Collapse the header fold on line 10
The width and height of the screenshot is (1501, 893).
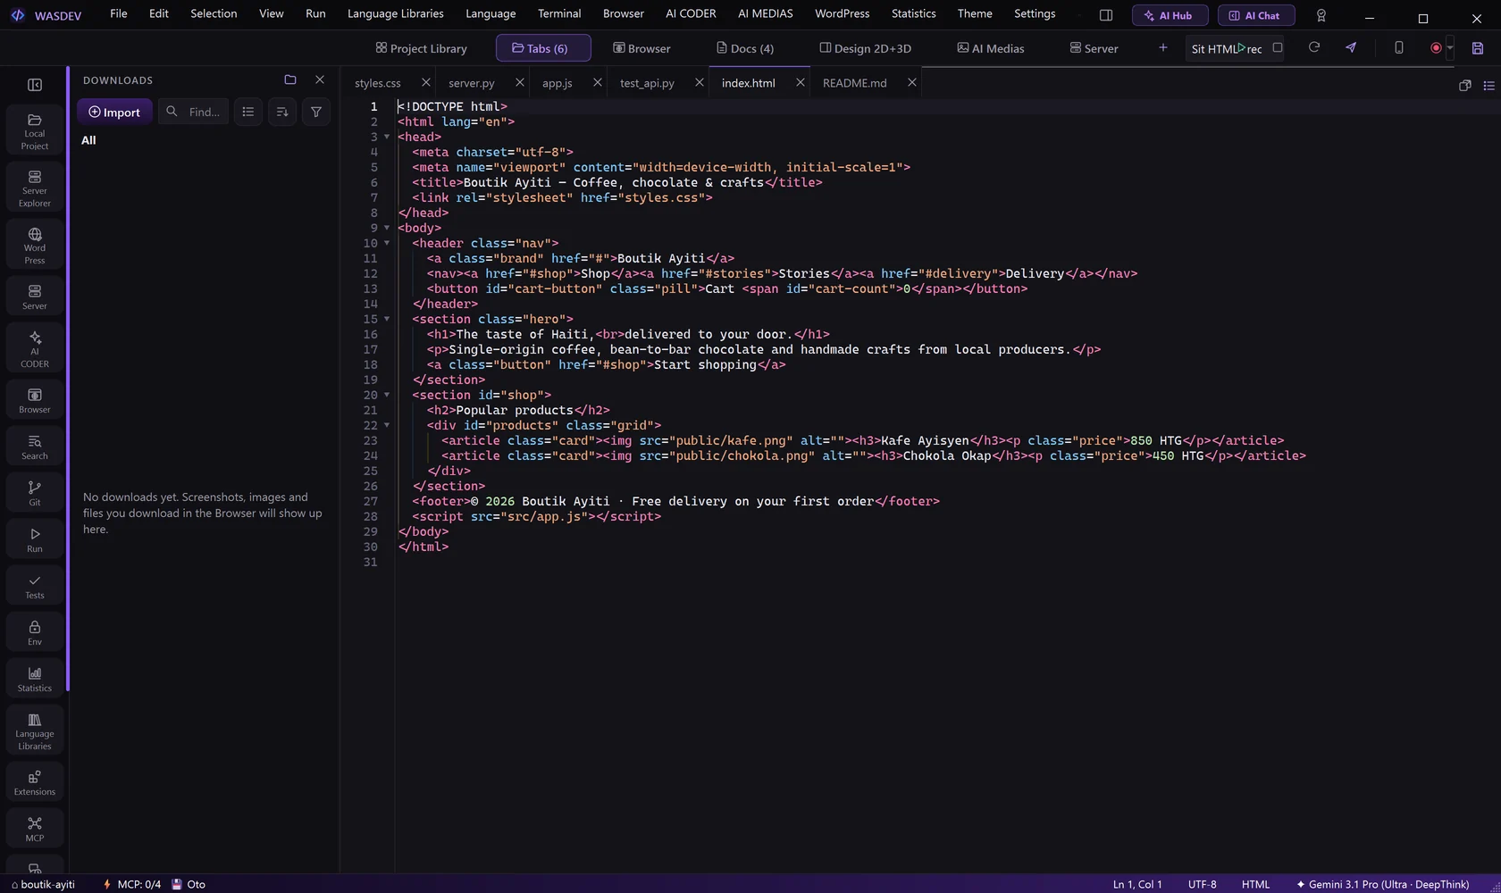coord(387,243)
